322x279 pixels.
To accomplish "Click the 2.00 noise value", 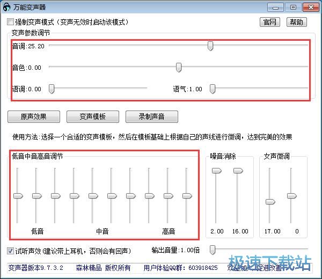I will click(217, 231).
